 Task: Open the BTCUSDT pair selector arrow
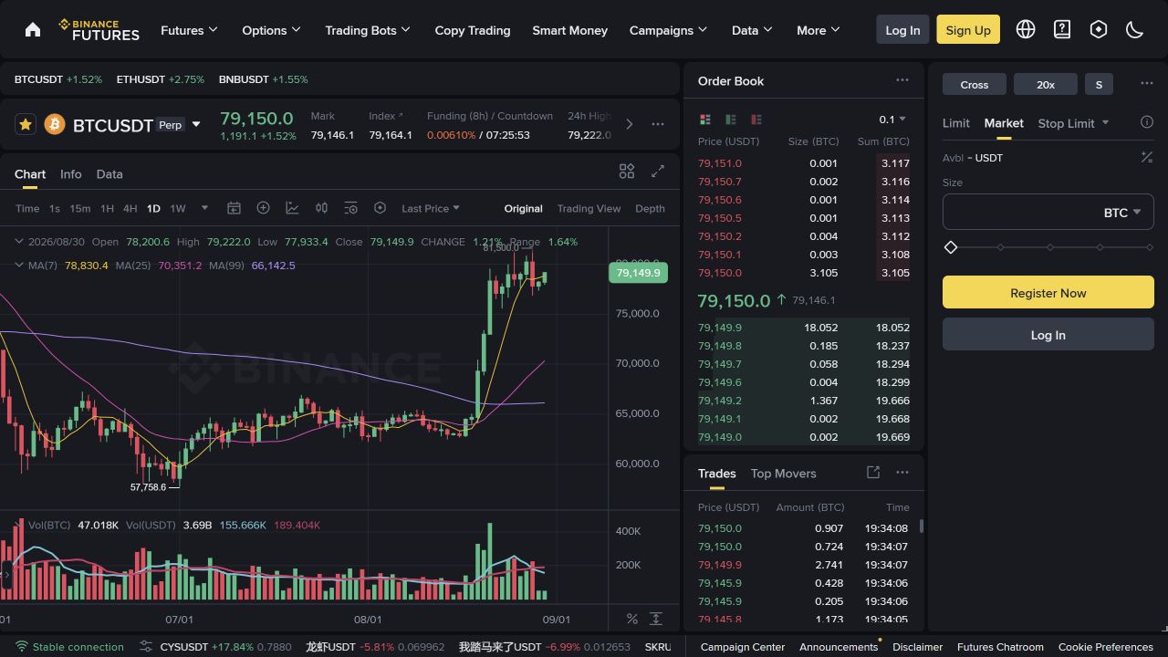[x=196, y=125]
